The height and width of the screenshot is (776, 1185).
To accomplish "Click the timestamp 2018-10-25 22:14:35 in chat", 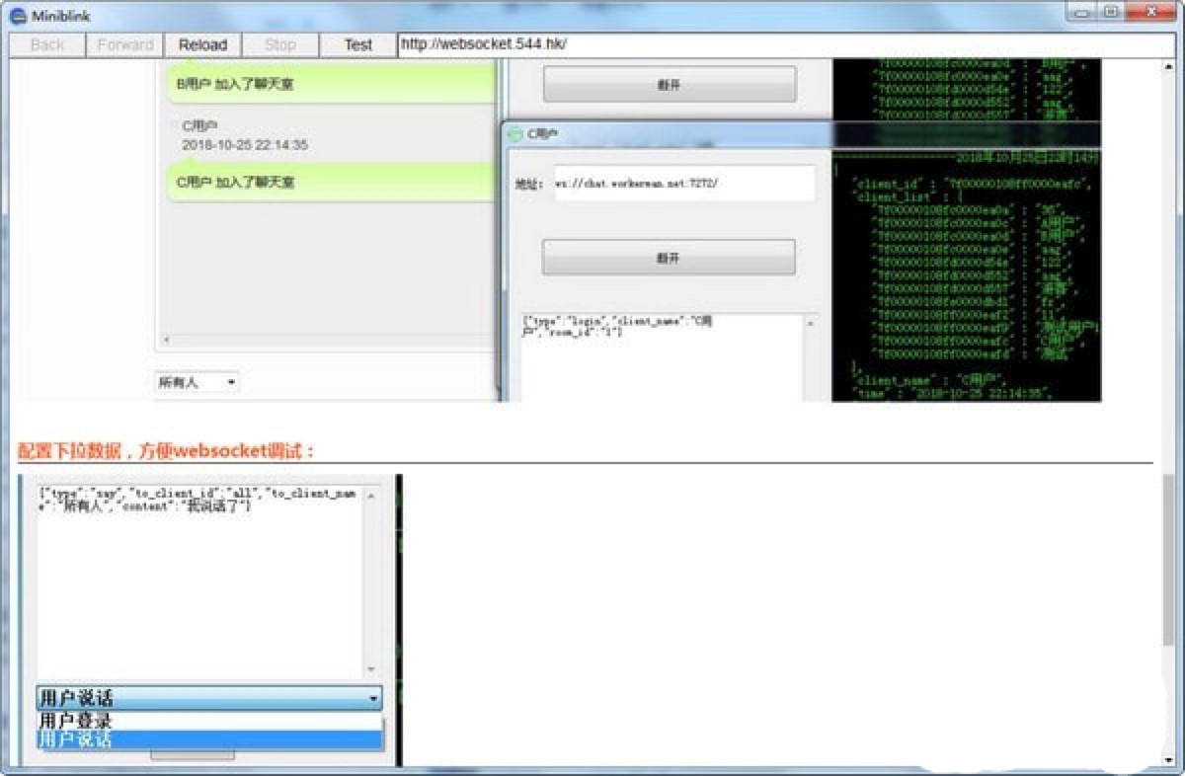I will coord(245,145).
